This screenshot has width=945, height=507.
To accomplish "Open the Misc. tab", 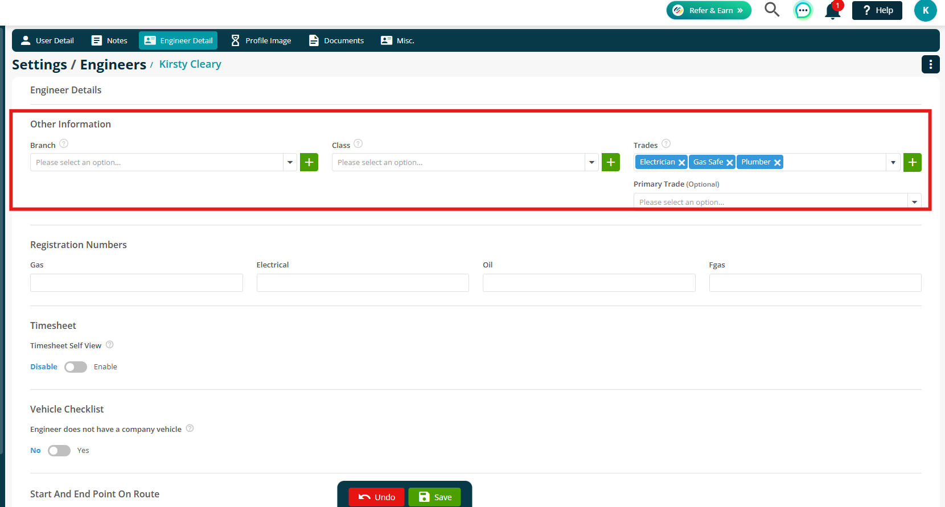I will 397,40.
